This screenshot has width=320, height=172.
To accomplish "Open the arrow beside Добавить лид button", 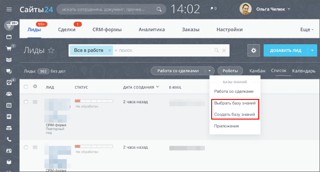I will point(312,50).
